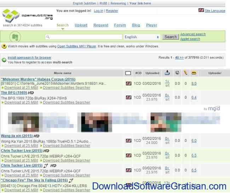
Task: Click the Register link
Action: point(112,11)
